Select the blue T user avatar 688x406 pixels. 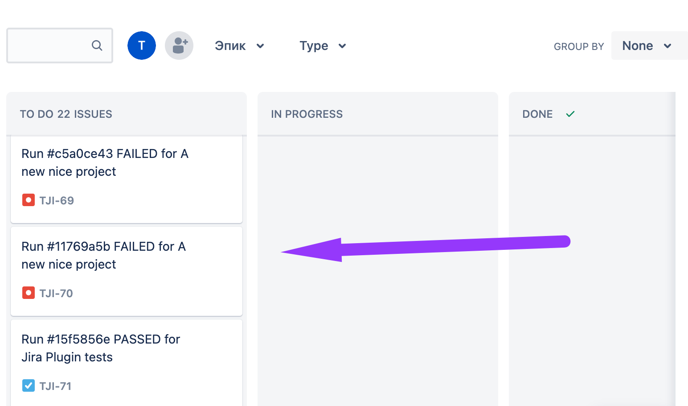(142, 46)
